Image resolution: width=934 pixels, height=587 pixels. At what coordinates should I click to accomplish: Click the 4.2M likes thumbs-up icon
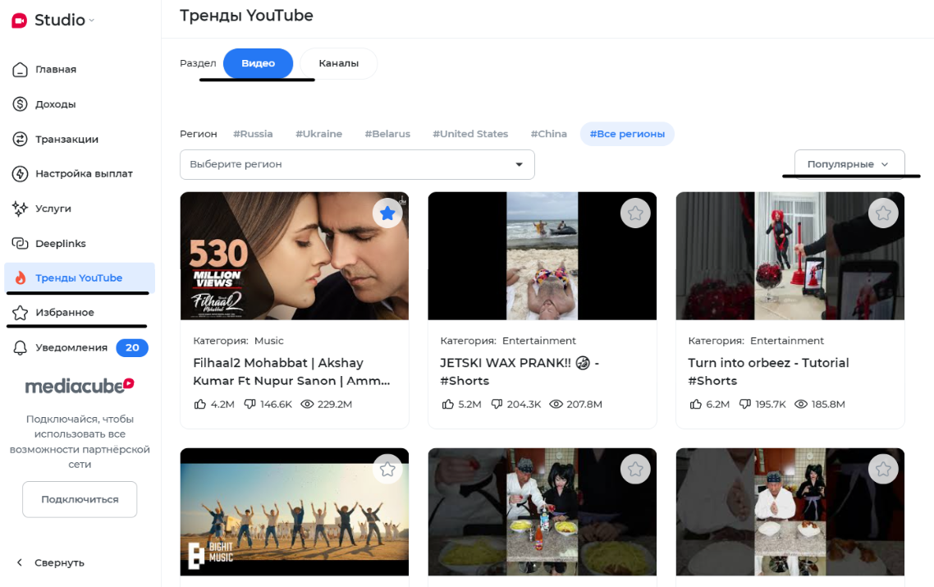[199, 404]
